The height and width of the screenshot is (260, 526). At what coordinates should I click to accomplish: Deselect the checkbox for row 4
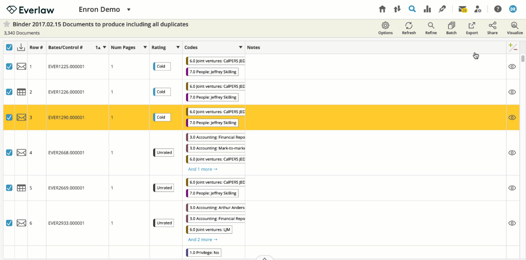click(9, 152)
